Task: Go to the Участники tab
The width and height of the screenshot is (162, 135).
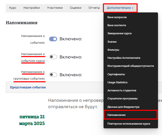Action: (x=55, y=8)
